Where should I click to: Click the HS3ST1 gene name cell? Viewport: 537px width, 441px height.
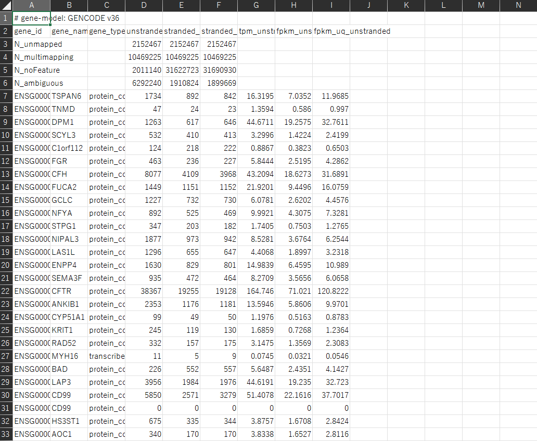pos(69,421)
